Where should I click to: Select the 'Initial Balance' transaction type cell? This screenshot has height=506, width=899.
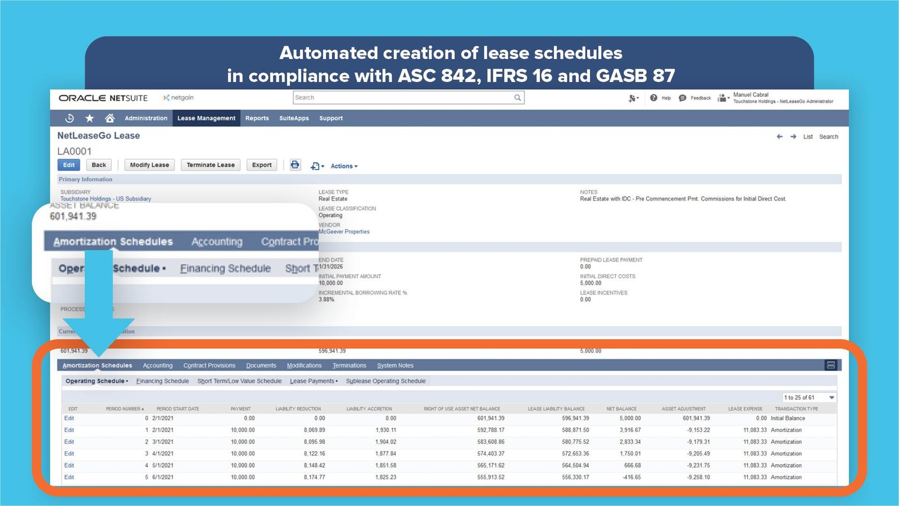coord(788,418)
